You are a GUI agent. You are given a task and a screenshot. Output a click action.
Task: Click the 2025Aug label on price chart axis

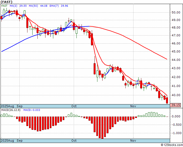tap(7, 106)
